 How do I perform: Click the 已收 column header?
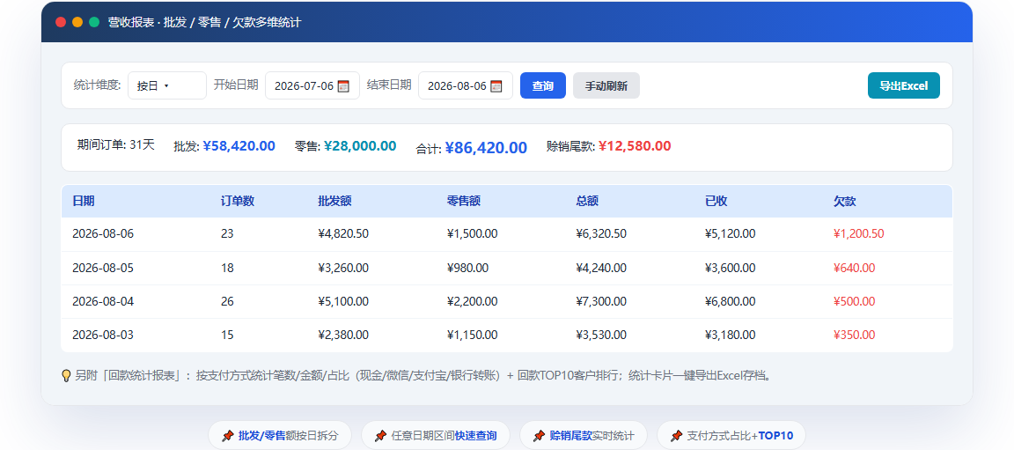click(x=716, y=201)
